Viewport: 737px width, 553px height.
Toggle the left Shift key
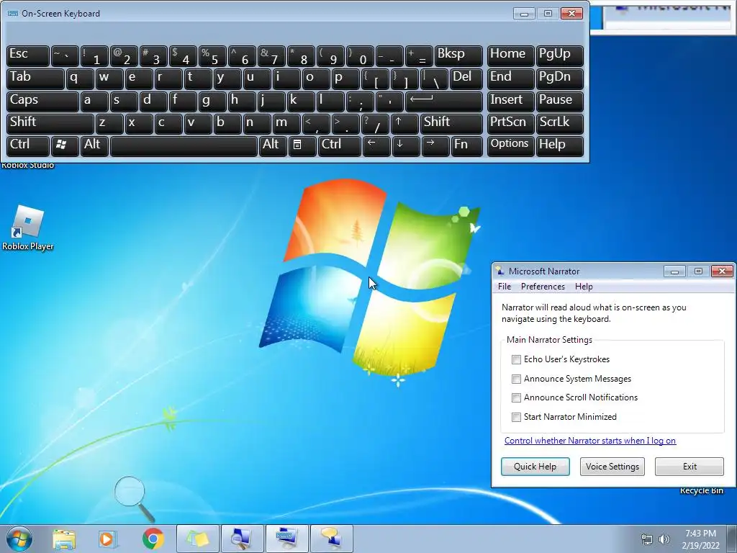click(x=50, y=124)
